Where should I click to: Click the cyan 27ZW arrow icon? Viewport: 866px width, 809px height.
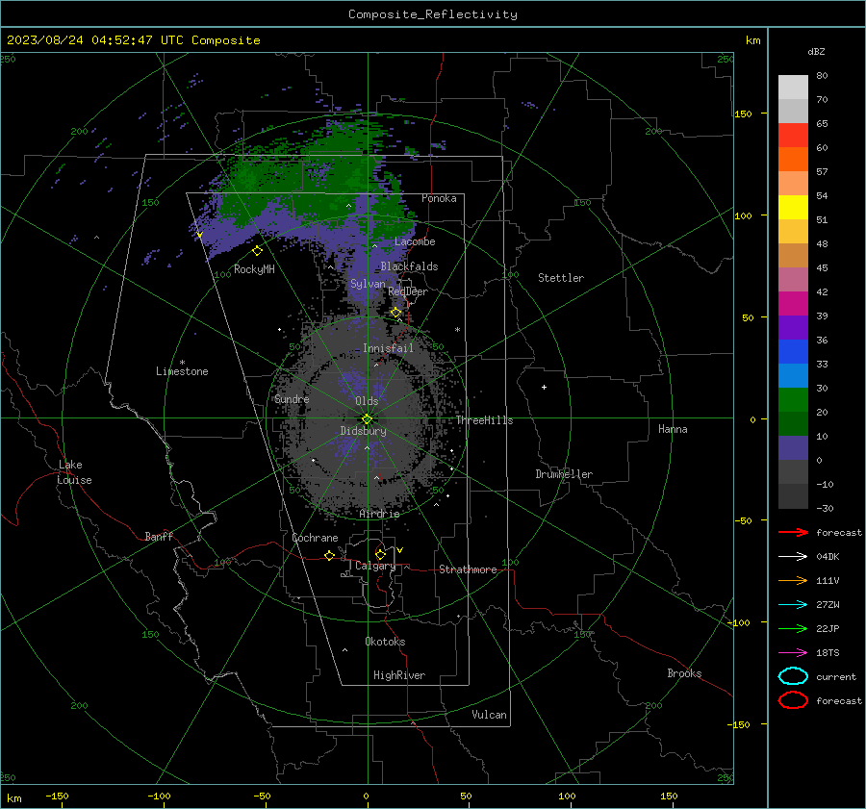coord(793,605)
